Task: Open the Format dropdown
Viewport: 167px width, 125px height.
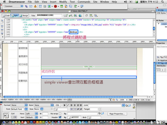Action: click(x=19, y=105)
